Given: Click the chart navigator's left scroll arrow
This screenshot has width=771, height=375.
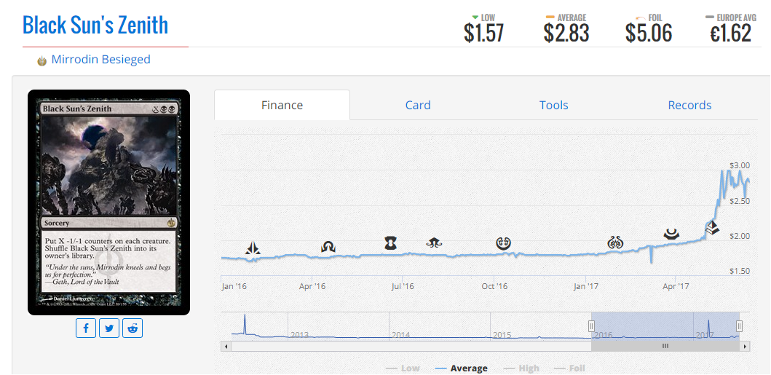Looking at the screenshot, I should click(226, 347).
